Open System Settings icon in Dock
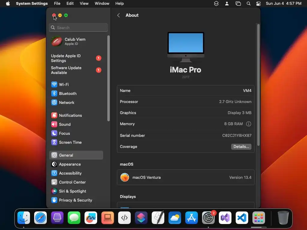This screenshot has height=230, width=307. 208,218
